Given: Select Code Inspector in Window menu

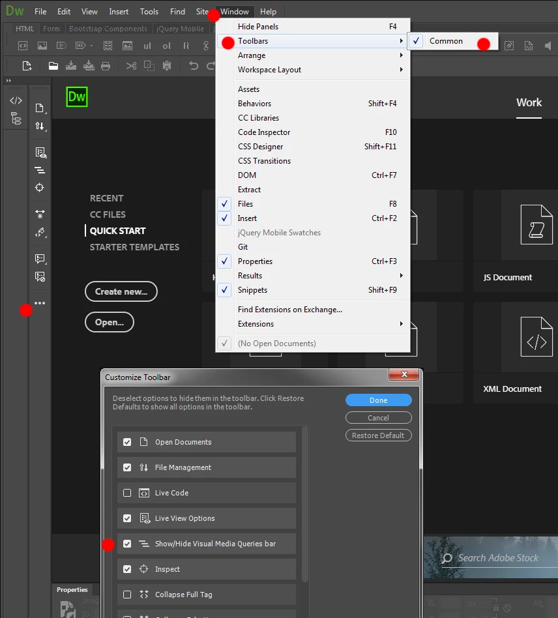Looking at the screenshot, I should (313, 132).
